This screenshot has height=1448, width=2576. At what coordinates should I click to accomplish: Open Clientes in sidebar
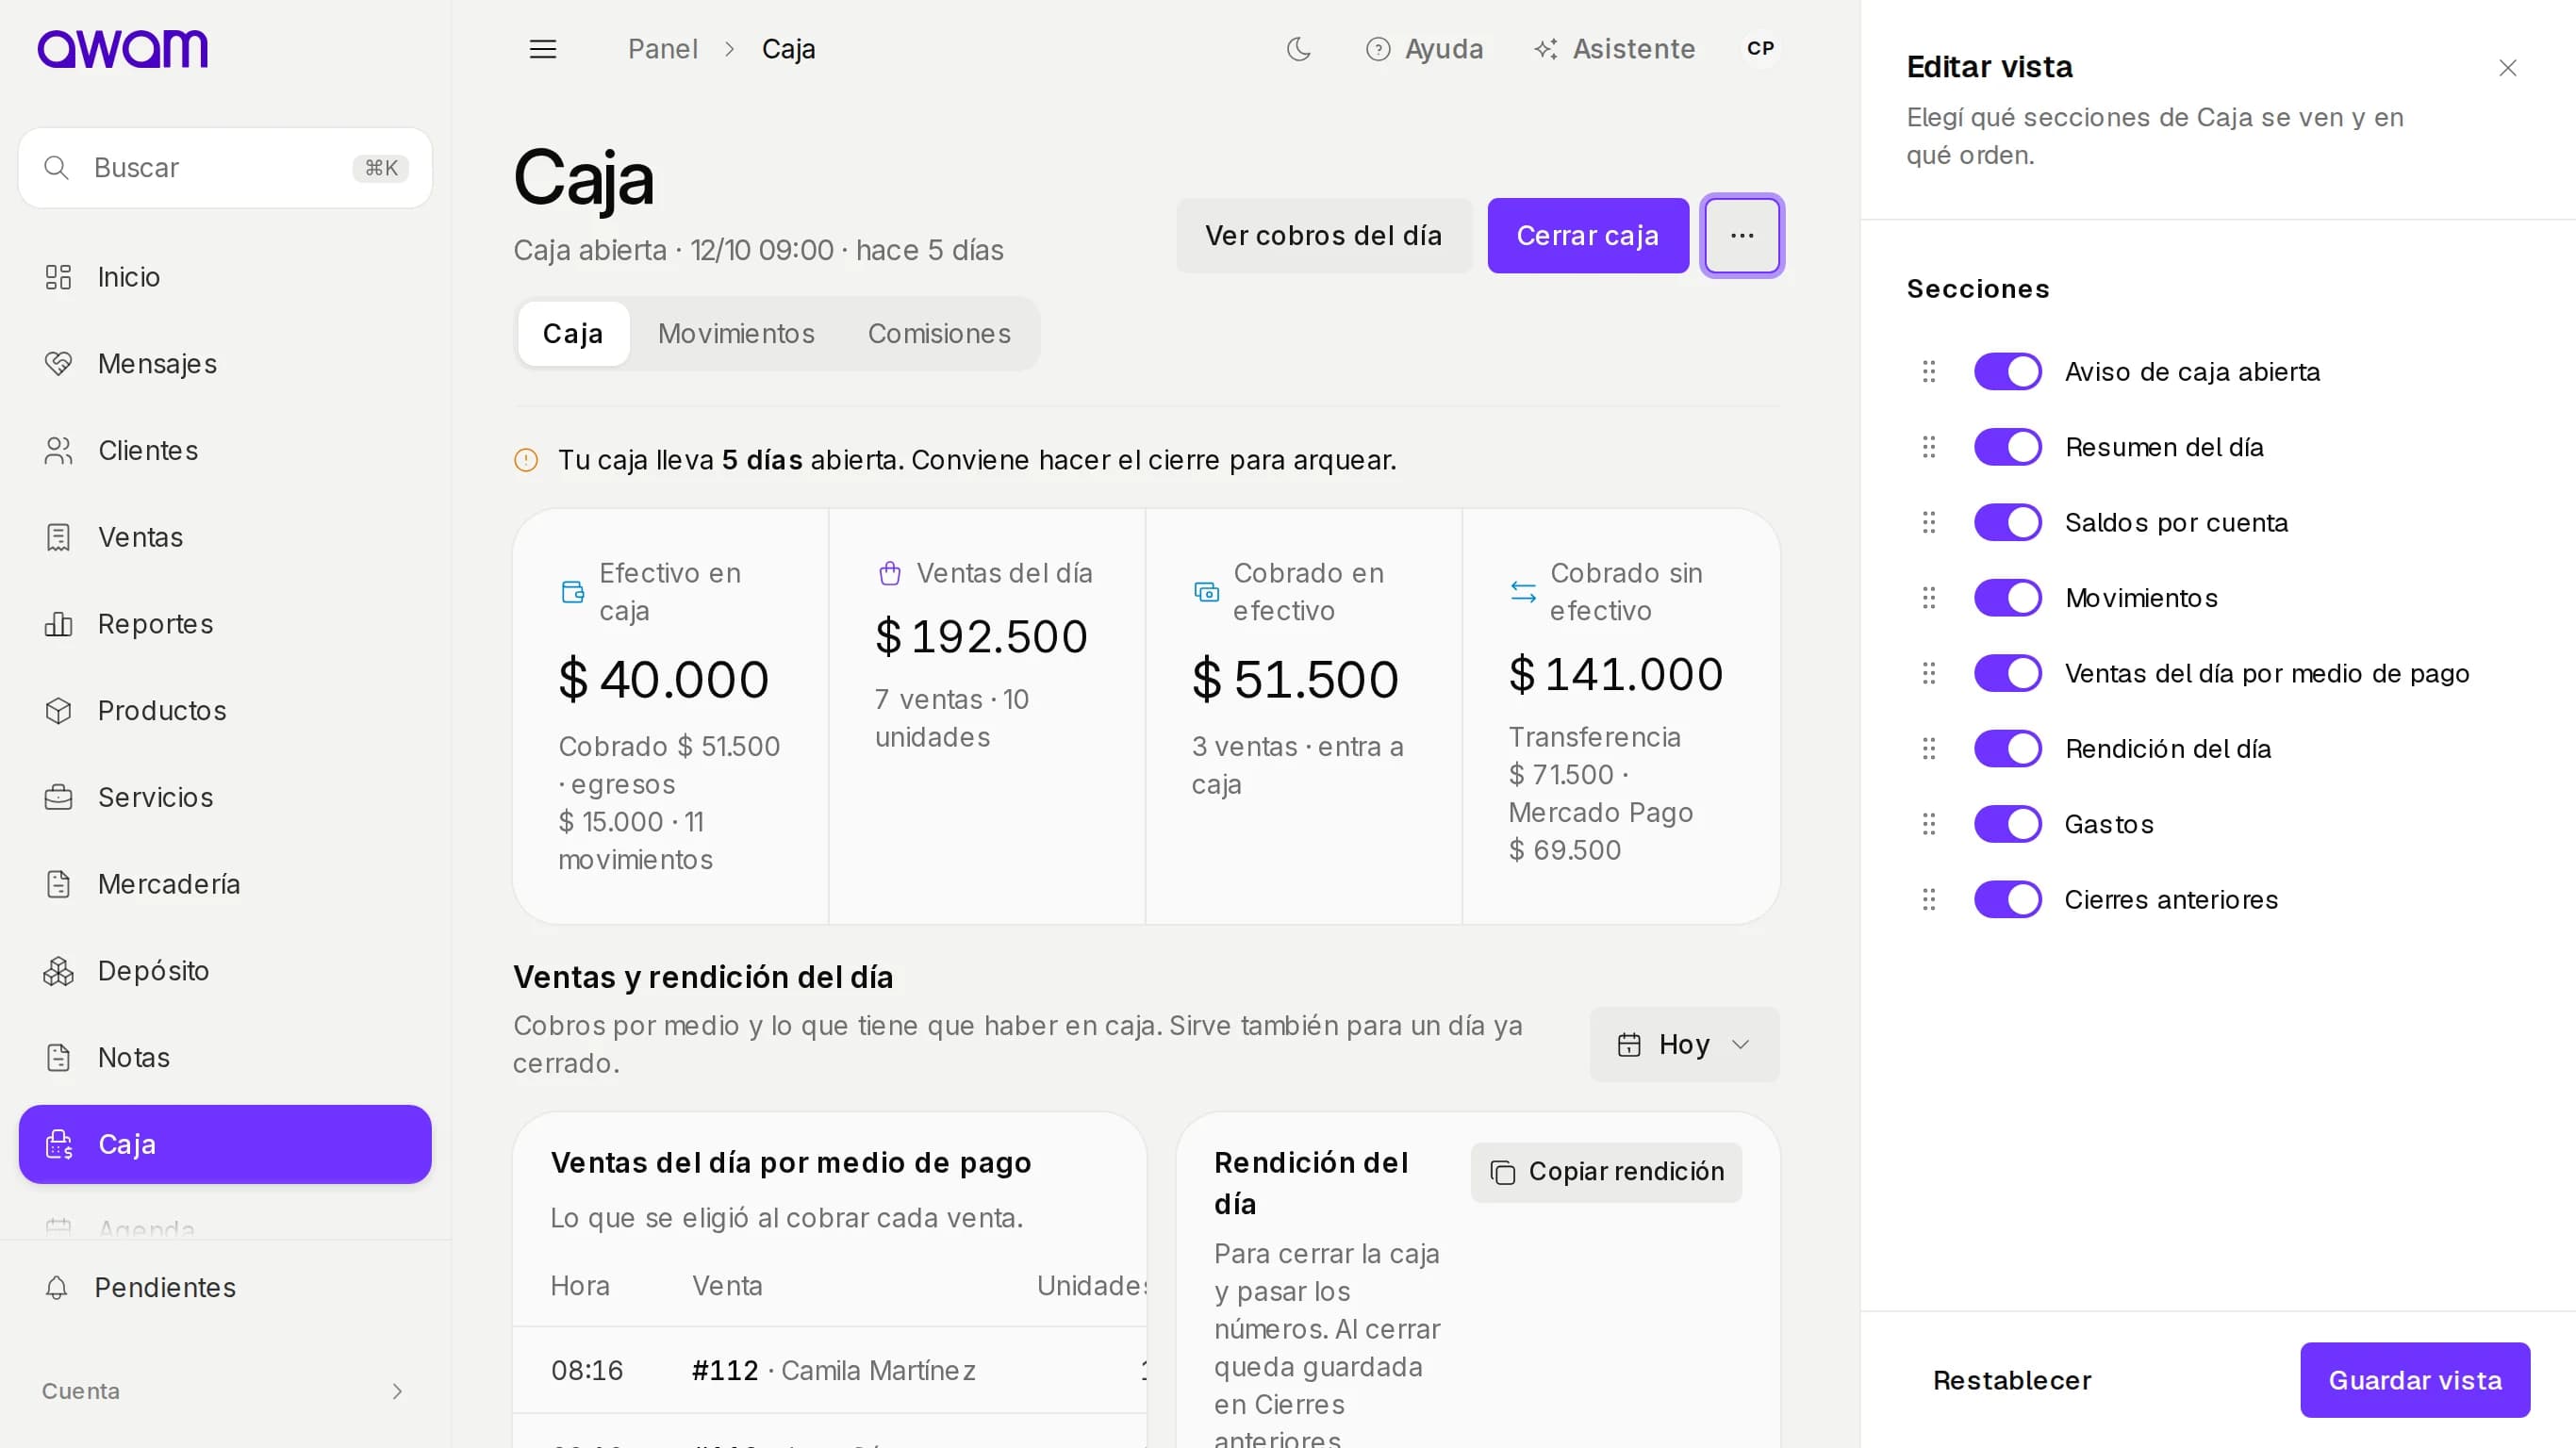click(x=225, y=451)
